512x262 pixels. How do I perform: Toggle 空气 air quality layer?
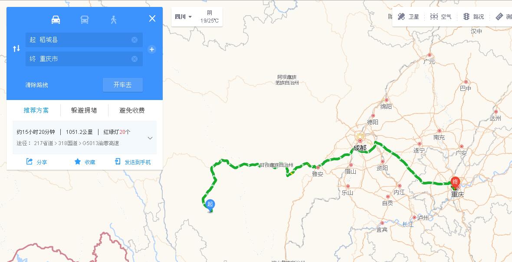click(x=441, y=16)
